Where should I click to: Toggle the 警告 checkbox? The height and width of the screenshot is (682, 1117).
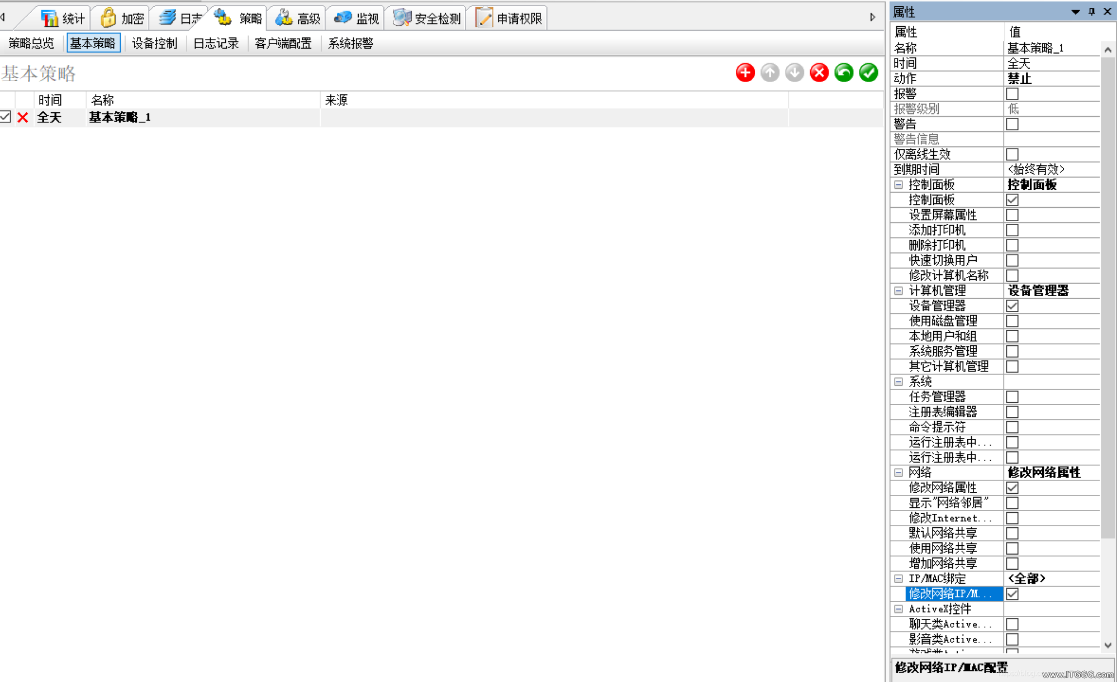tap(1012, 123)
